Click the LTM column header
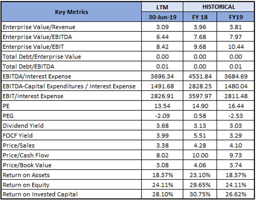This screenshot has width=256, height=201. pyautogui.click(x=162, y=7)
